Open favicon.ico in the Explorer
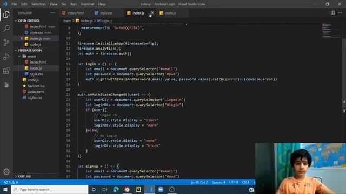This screenshot has width=346, height=194. tap(36, 86)
